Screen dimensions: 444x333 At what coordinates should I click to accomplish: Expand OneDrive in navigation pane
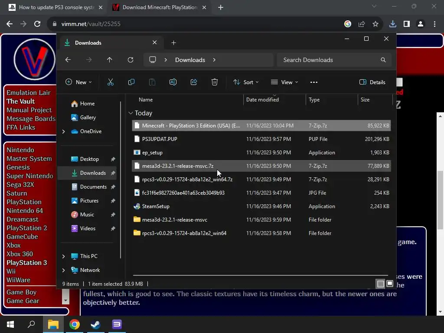pyautogui.click(x=63, y=131)
